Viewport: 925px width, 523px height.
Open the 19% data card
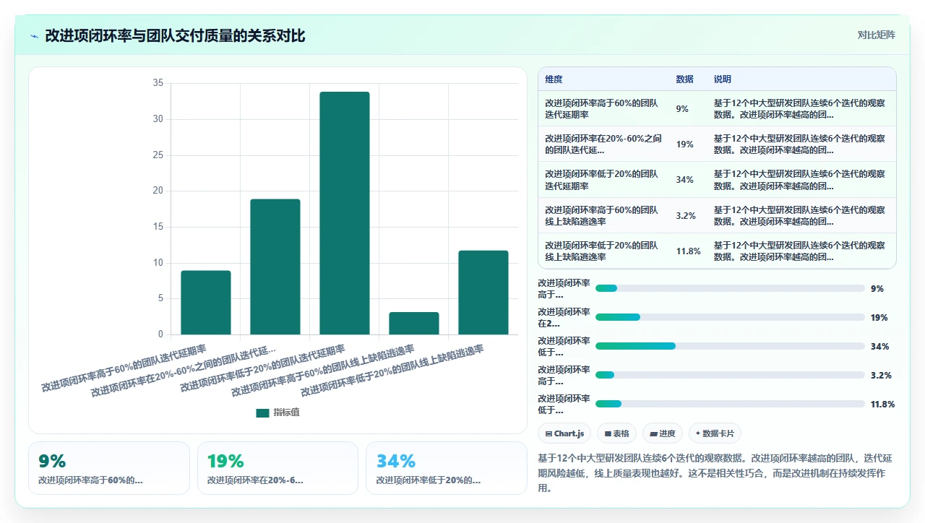(x=277, y=468)
